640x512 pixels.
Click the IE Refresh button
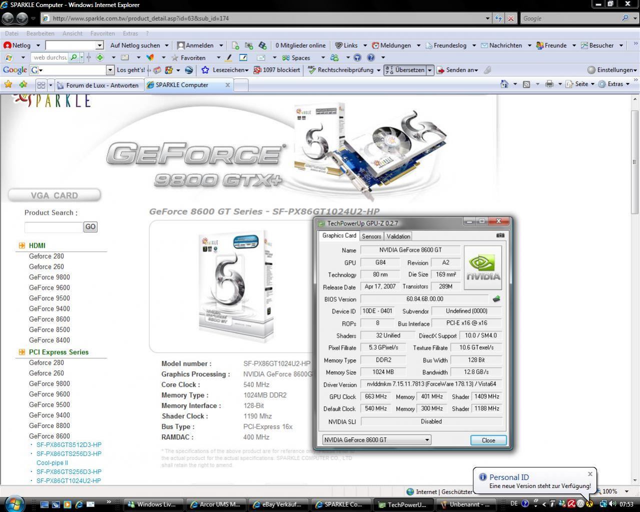coord(498,18)
